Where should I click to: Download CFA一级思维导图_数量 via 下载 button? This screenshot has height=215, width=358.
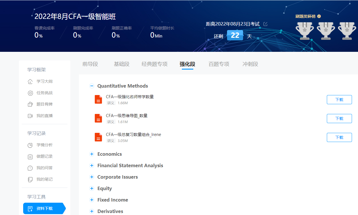(x=339, y=119)
